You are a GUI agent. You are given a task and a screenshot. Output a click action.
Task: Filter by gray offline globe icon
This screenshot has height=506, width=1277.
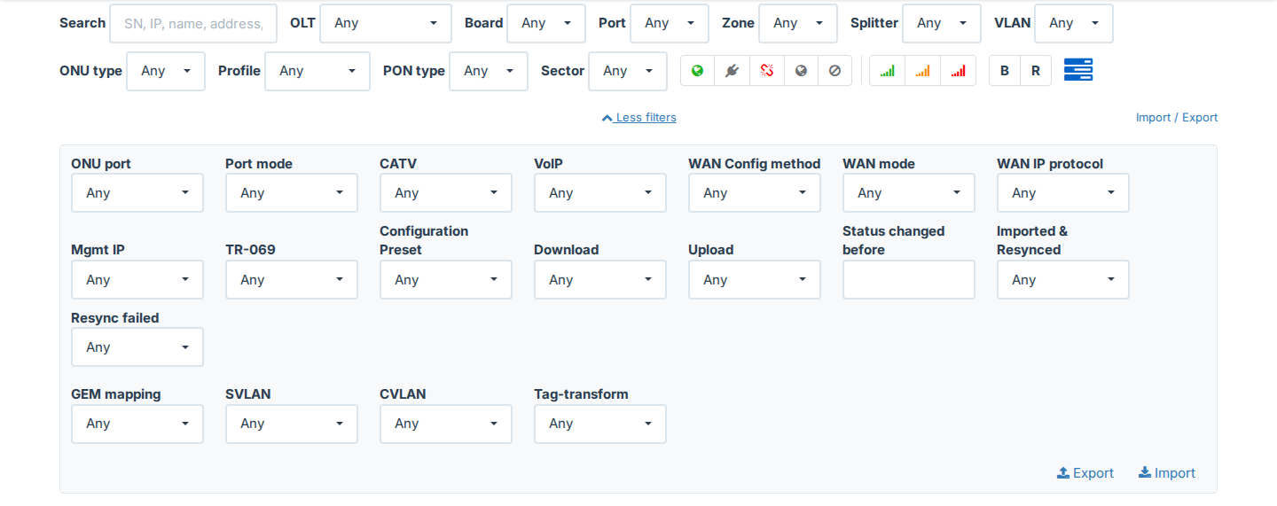click(802, 71)
